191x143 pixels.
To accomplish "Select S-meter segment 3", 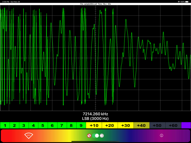I will 24,125.
